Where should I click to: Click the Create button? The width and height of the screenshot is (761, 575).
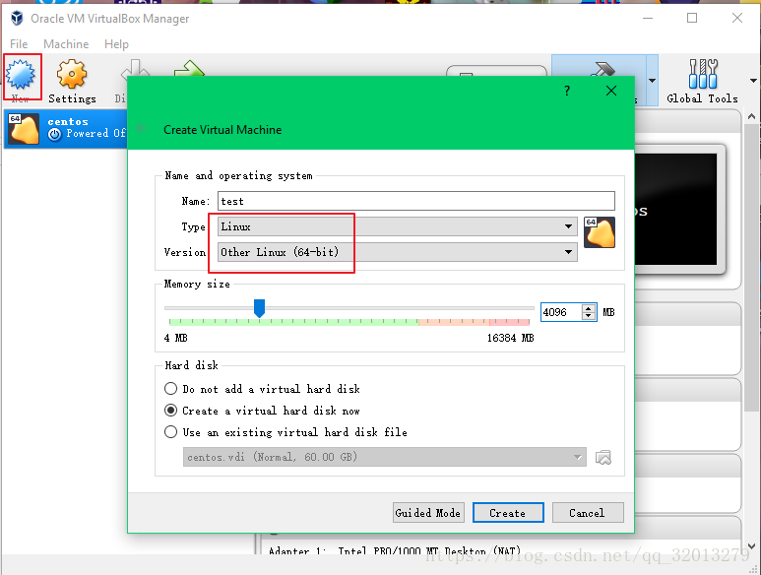click(508, 513)
